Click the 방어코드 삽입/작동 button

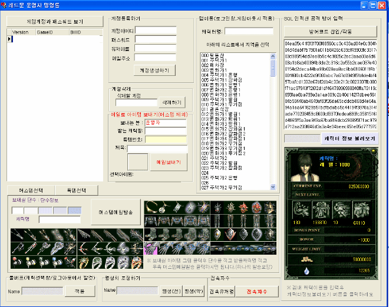point(331,32)
